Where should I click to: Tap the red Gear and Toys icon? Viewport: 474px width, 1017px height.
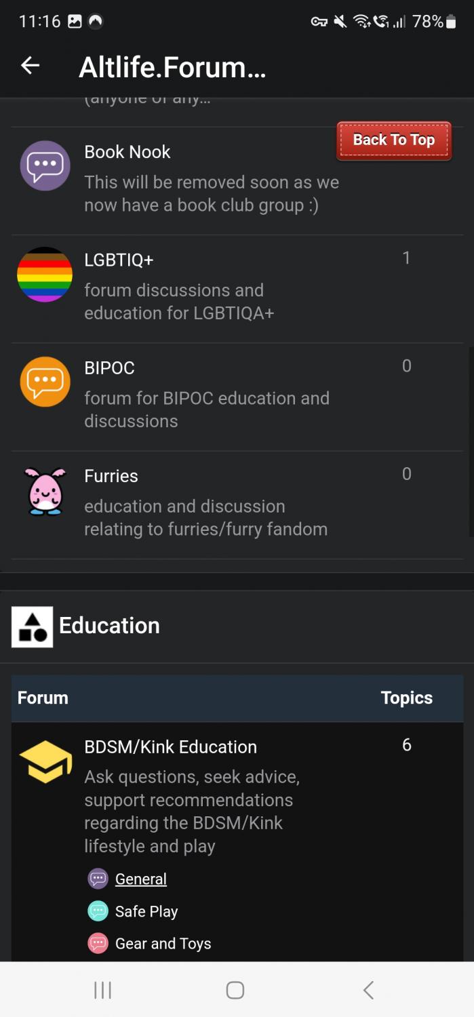click(x=98, y=943)
